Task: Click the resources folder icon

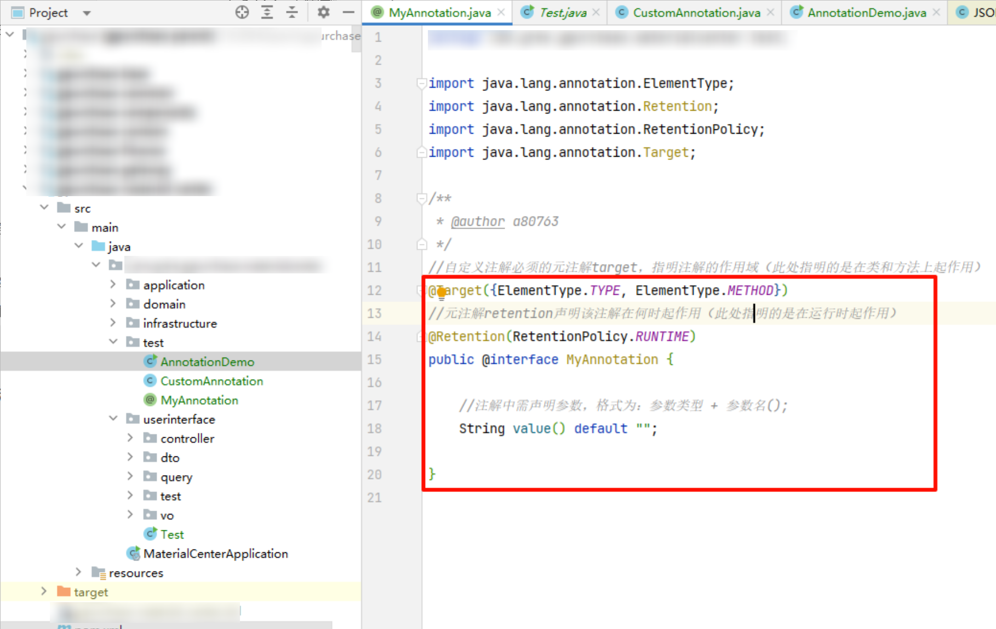Action: click(x=99, y=573)
